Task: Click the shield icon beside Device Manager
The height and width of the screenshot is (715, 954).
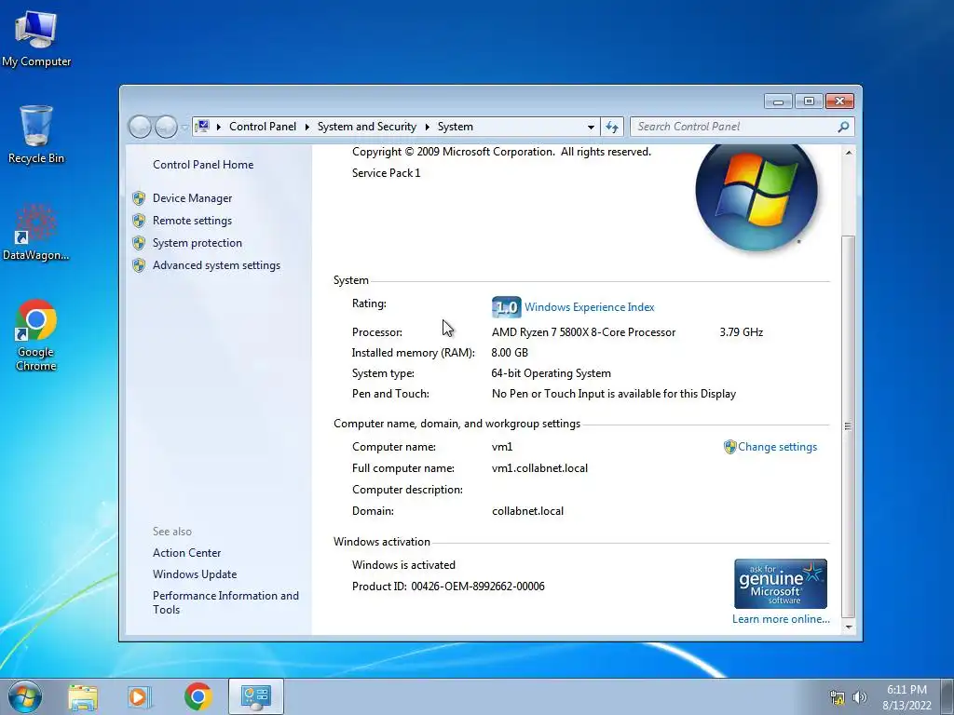Action: (139, 198)
